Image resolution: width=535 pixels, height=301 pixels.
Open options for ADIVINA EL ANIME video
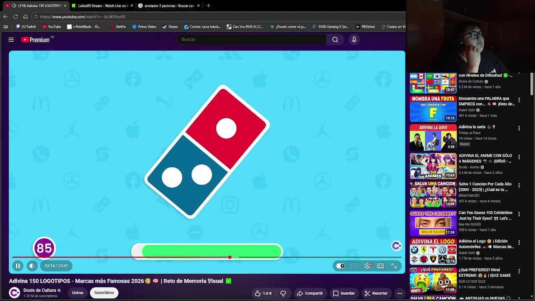tap(519, 157)
